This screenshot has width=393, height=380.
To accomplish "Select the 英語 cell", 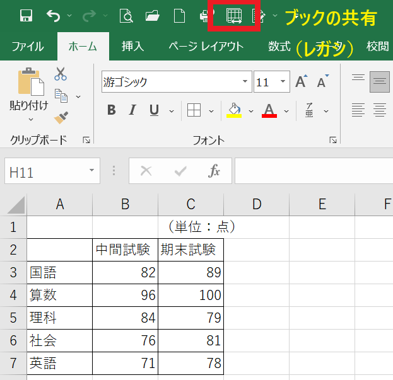I will click(x=60, y=363).
